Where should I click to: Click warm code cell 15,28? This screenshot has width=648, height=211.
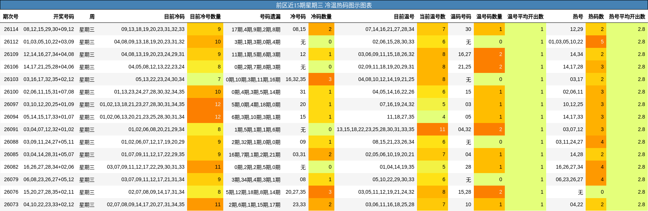pos(465,192)
